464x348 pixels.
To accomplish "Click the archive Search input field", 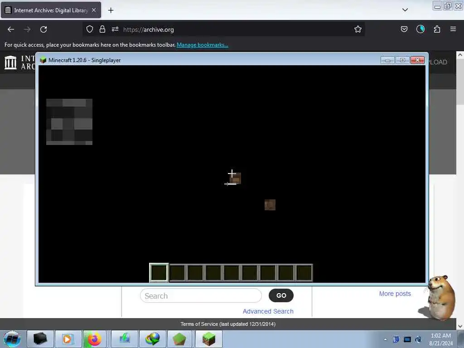I will (x=201, y=295).
